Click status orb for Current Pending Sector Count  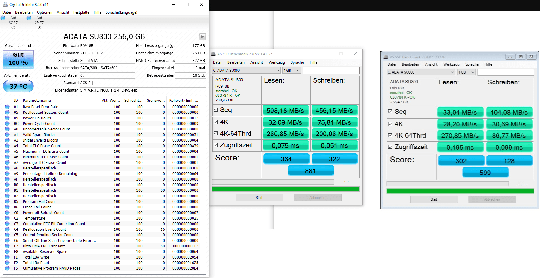click(x=7, y=235)
